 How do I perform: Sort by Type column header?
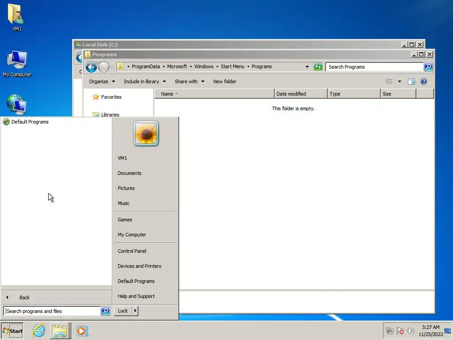click(354, 94)
